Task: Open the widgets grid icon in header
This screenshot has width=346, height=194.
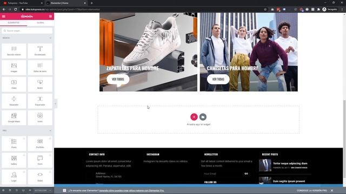Action: pyautogui.click(x=50, y=16)
